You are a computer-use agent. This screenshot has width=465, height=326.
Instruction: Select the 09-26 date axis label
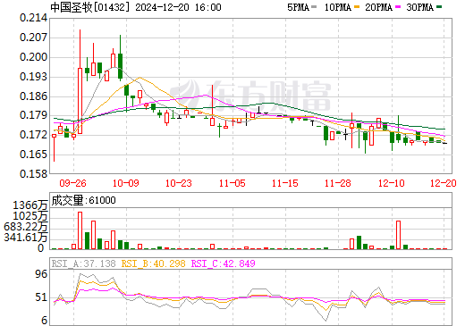pos(72,183)
